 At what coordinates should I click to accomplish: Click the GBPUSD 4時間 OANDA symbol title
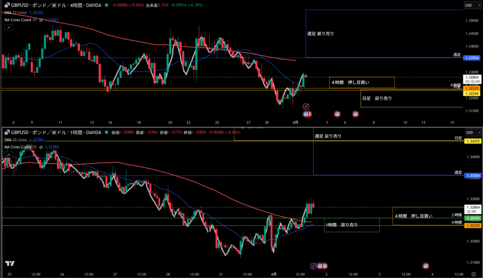click(57, 5)
